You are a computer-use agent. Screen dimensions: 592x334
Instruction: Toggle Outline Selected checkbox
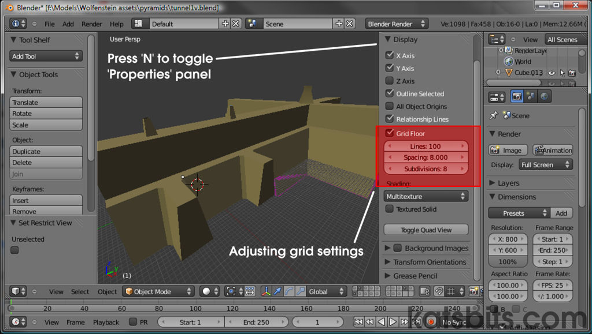390,93
